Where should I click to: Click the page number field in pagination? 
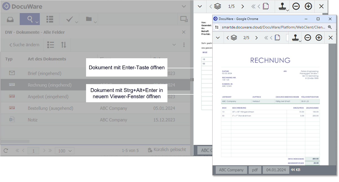coord(33,151)
